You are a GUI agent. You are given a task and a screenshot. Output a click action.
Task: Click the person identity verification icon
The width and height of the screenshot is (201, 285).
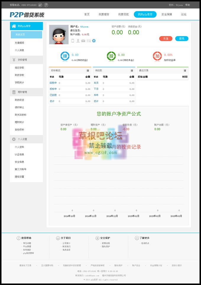pyautogui.click(x=78, y=41)
